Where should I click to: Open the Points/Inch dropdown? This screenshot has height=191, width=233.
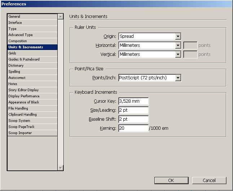[x=150, y=78]
